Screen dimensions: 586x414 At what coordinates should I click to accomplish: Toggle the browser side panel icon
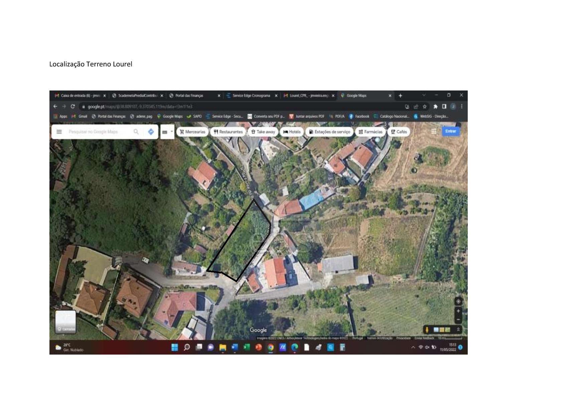[x=444, y=107]
